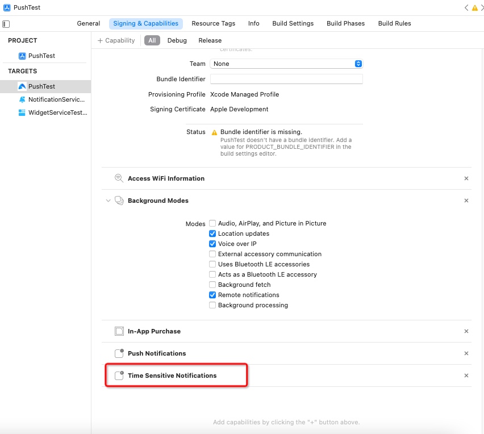Select the NotificationServic... target row
The image size is (484, 434).
[45, 99]
